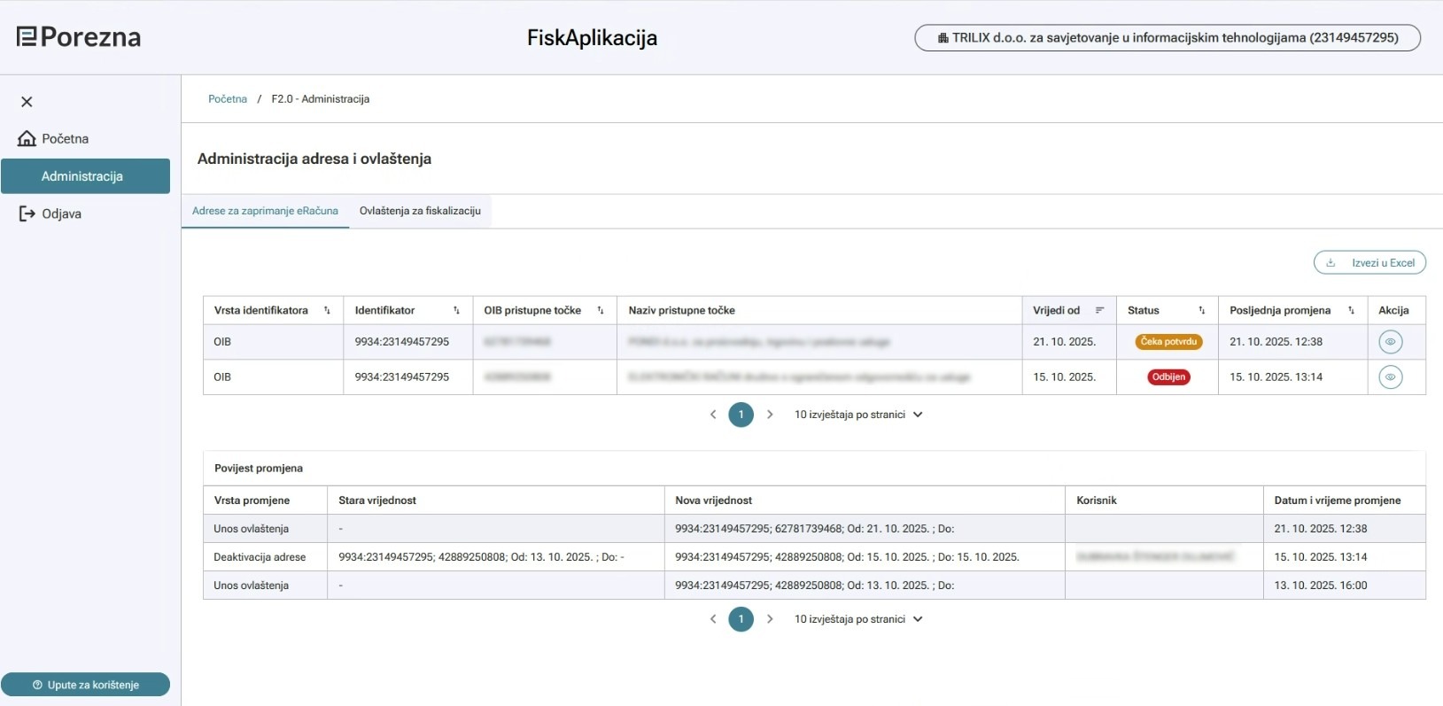1443x706 pixels.
Task: Click the F2.0 - Administracija breadcrumb
Action: [x=321, y=99]
